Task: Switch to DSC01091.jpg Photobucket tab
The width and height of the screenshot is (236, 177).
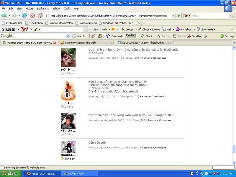Action: pyautogui.click(x=145, y=42)
